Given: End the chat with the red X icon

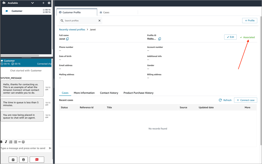Looking at the screenshot, I should [37, 160].
